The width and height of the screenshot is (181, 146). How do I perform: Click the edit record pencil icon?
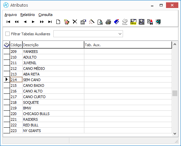67,22
